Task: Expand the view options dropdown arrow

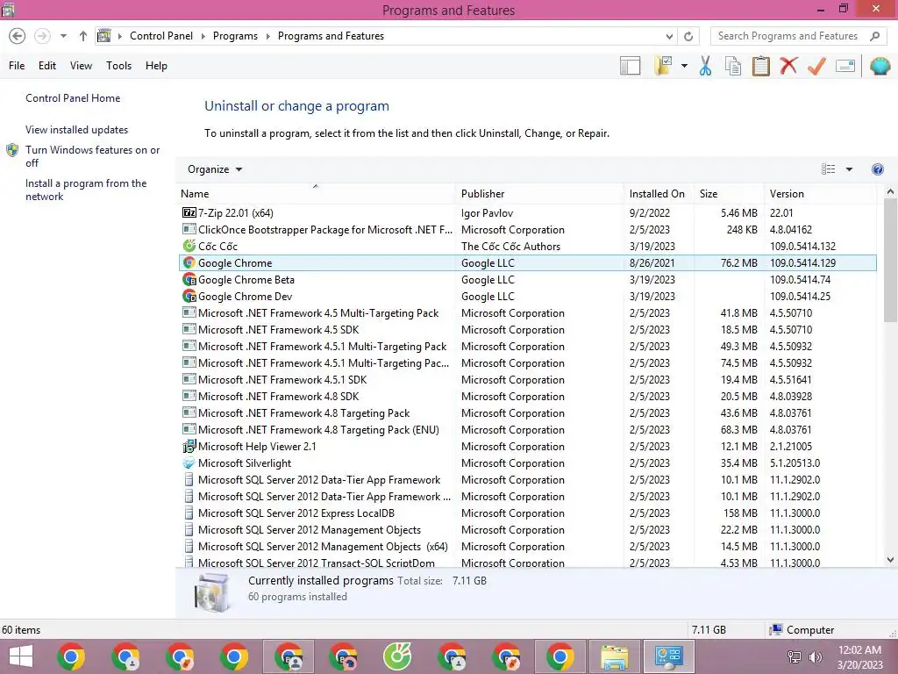Action: coord(849,169)
